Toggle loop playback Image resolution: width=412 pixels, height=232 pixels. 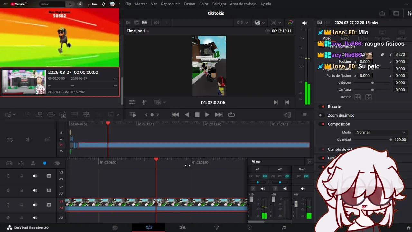(x=231, y=115)
